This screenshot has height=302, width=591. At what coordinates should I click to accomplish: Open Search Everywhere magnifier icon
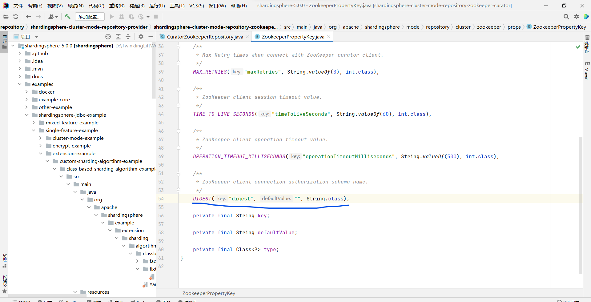pos(566,17)
